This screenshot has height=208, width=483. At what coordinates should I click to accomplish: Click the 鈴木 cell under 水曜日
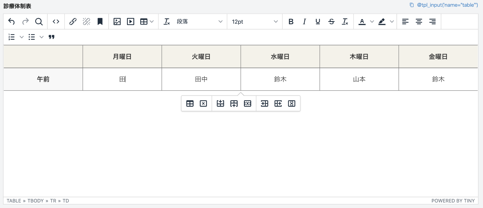point(280,79)
